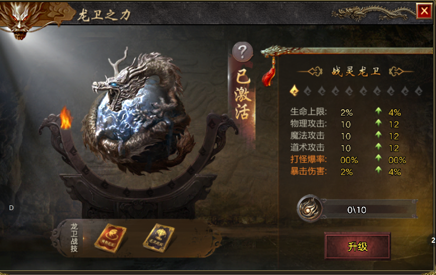Click the 已激活 status banner
The height and width of the screenshot is (275, 436).
pyautogui.click(x=242, y=94)
